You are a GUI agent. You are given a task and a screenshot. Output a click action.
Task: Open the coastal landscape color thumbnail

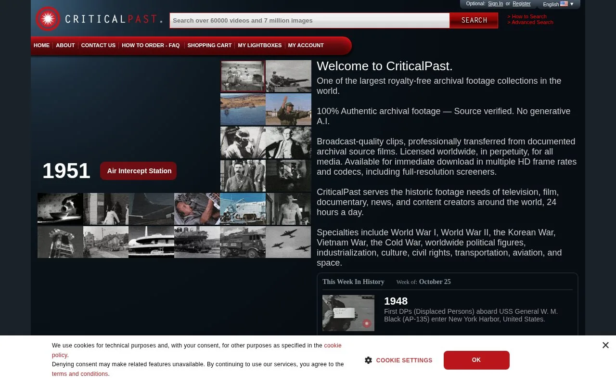(x=243, y=109)
